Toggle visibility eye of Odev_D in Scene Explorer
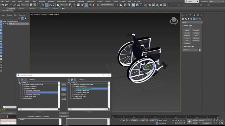225x126 pixels. [6, 24]
